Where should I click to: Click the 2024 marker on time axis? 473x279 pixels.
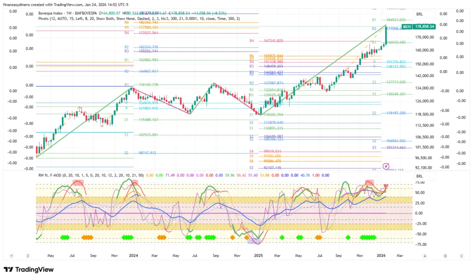click(133, 255)
